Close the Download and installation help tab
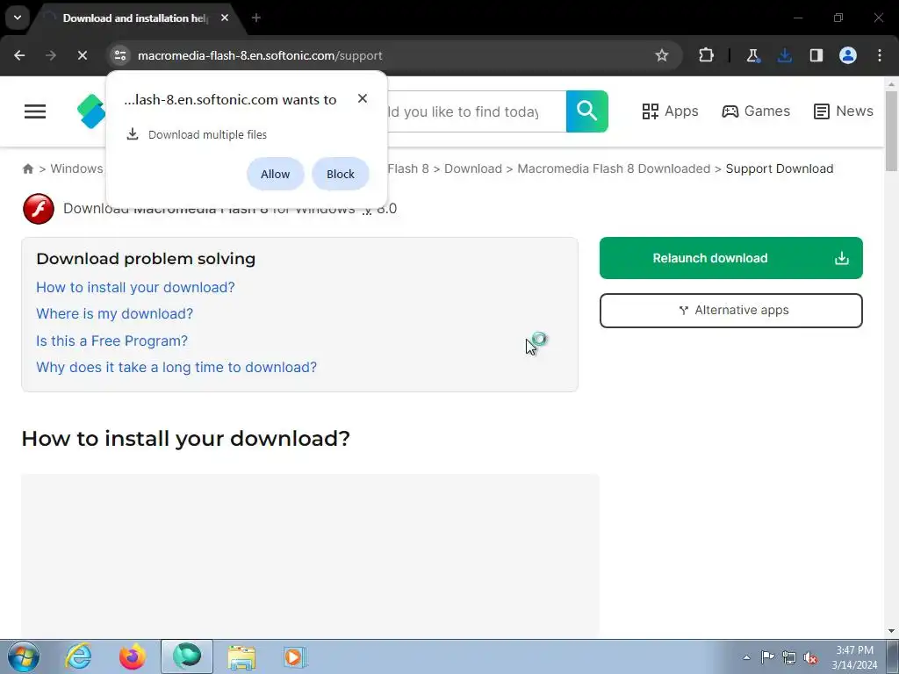899x674 pixels. tap(225, 18)
